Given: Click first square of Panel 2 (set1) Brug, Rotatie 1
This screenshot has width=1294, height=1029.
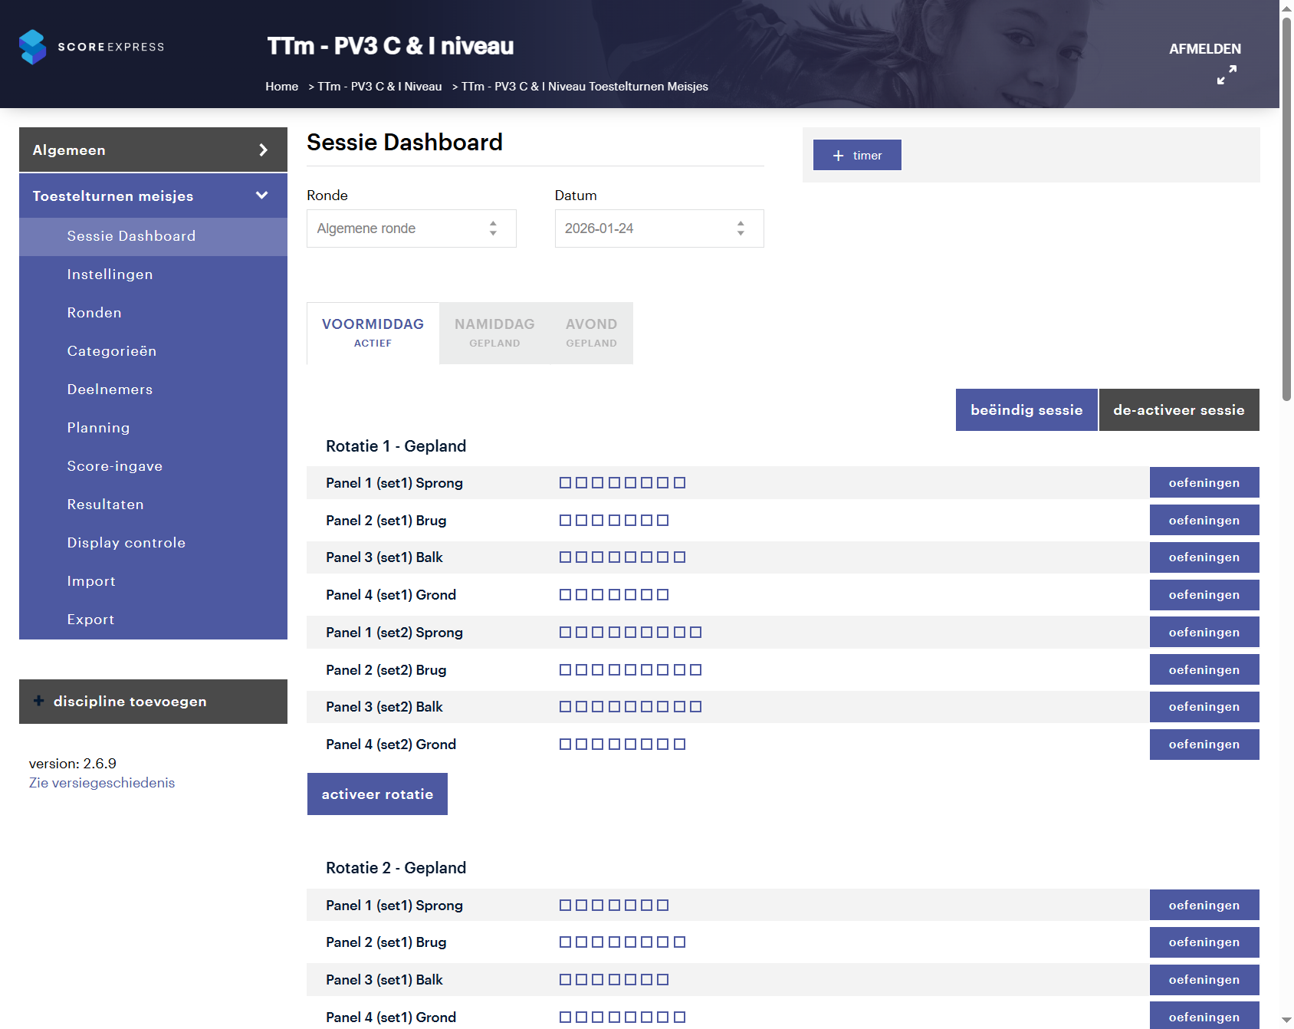Looking at the screenshot, I should 565,521.
